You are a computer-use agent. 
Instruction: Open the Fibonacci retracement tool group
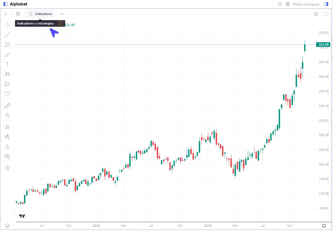click(x=7, y=45)
